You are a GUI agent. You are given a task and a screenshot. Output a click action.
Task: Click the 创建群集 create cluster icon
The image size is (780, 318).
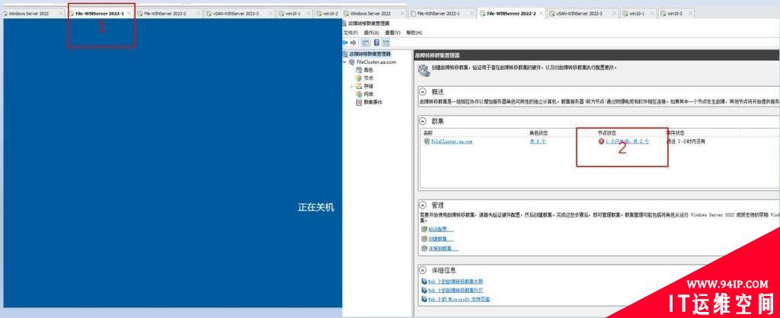[x=424, y=239]
